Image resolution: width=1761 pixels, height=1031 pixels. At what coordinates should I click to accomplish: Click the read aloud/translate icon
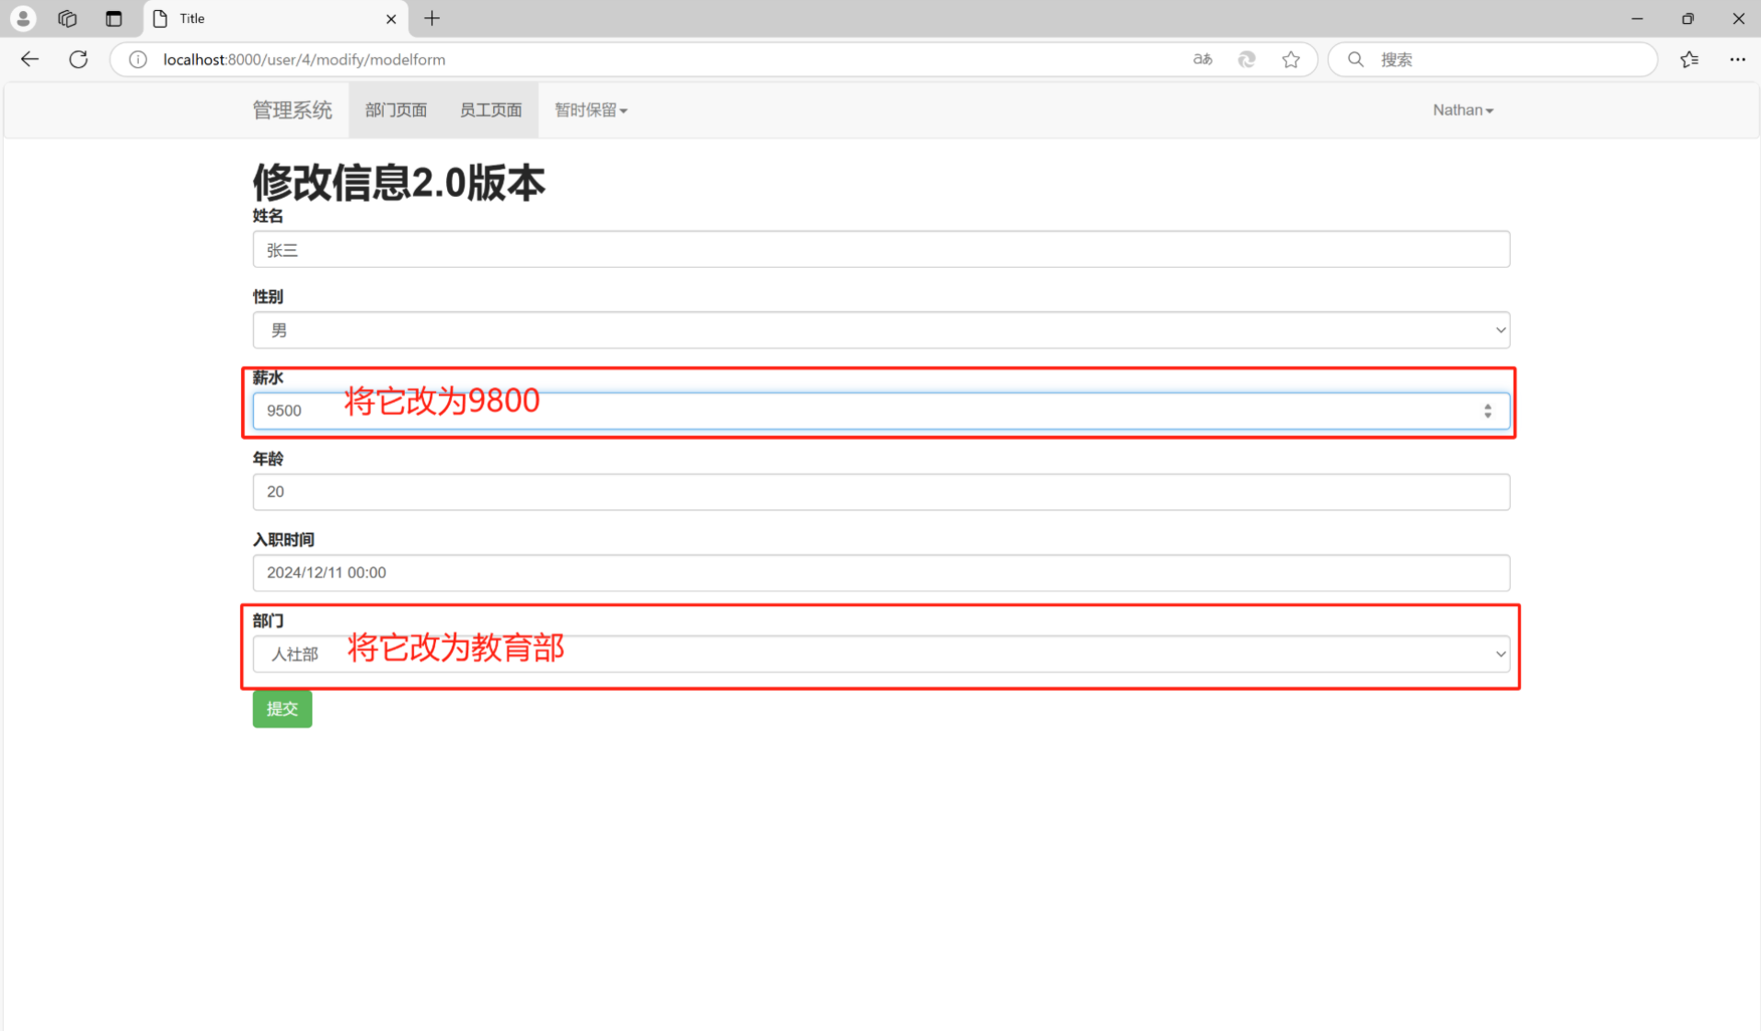click(1203, 60)
